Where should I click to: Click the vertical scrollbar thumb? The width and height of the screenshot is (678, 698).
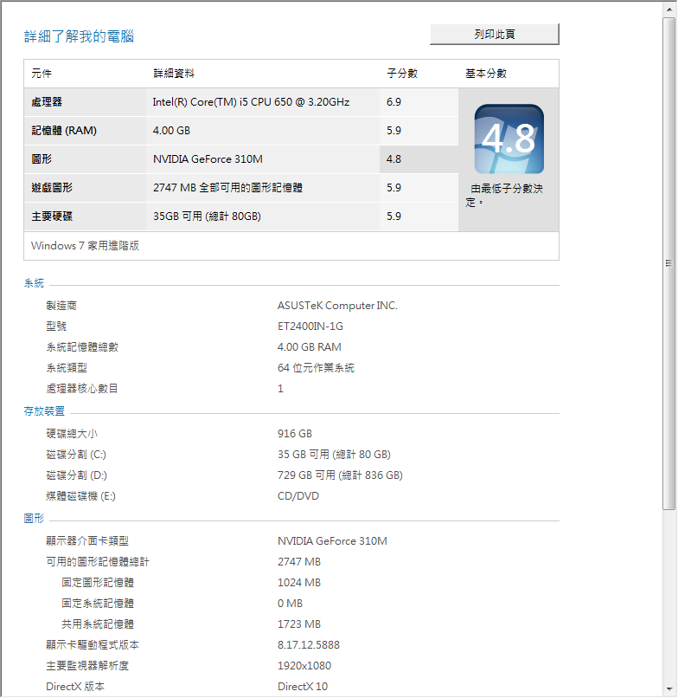tap(669, 264)
